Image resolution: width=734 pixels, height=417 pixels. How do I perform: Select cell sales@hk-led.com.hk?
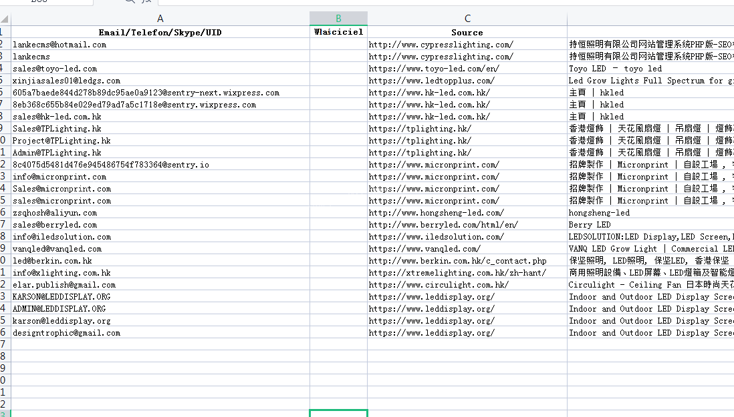(x=160, y=117)
